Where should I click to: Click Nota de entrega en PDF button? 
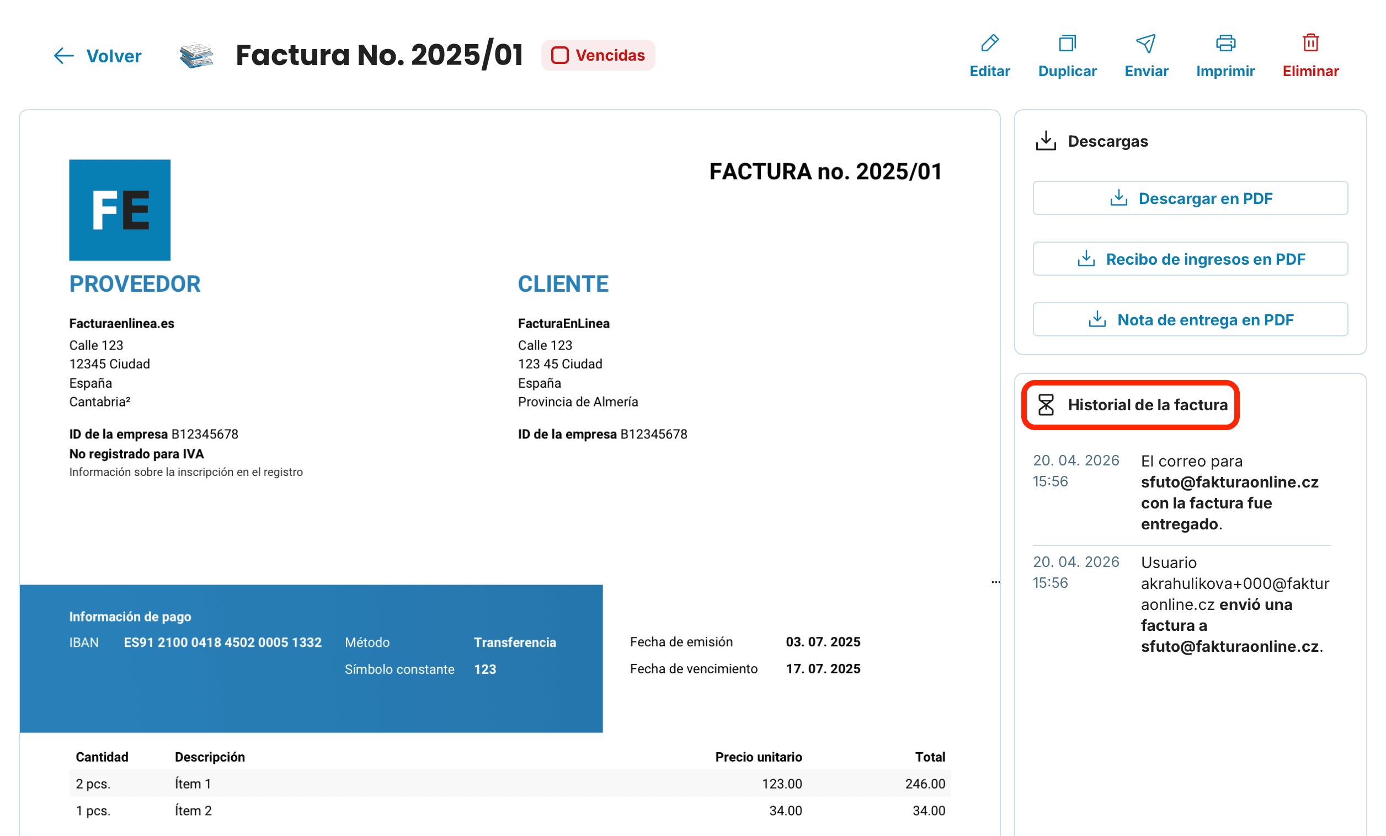tap(1190, 319)
